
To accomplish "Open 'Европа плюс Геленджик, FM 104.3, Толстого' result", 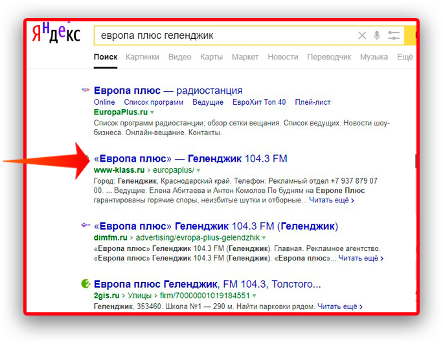I will coord(207,284).
